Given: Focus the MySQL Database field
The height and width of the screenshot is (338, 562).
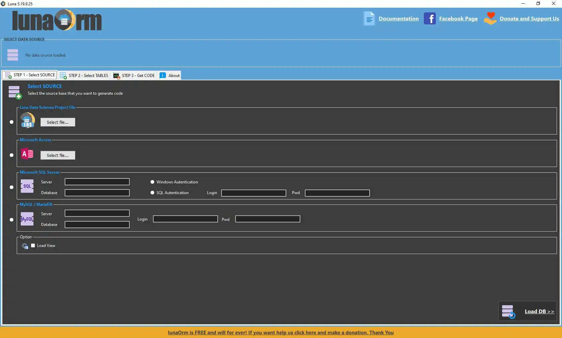Looking at the screenshot, I should click(x=97, y=225).
